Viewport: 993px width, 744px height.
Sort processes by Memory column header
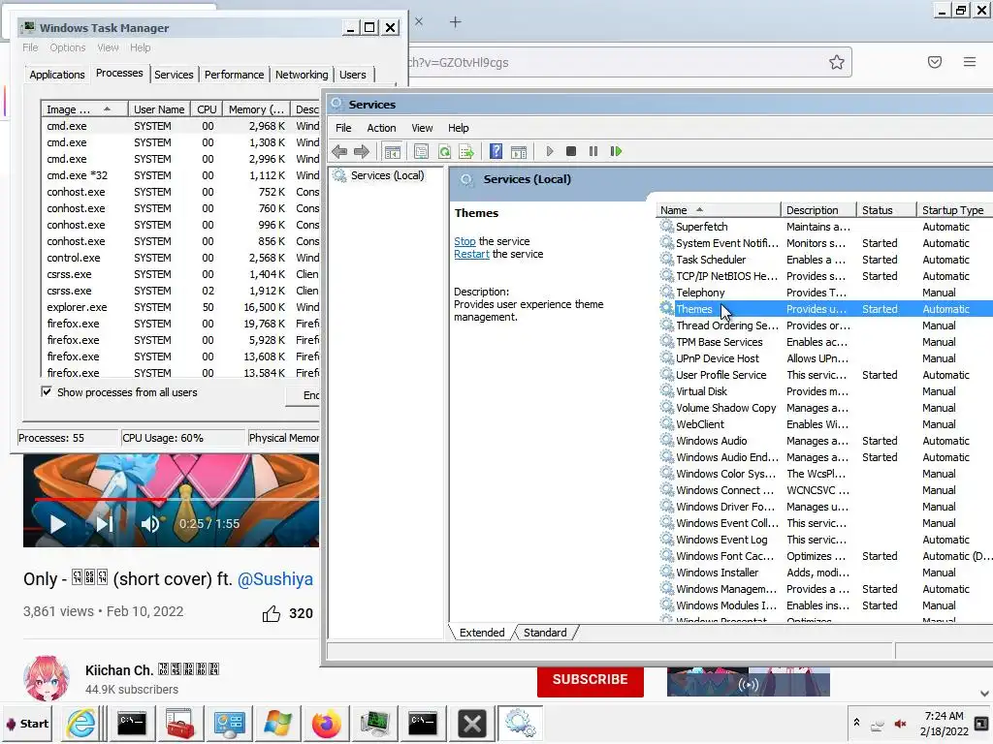coord(256,109)
